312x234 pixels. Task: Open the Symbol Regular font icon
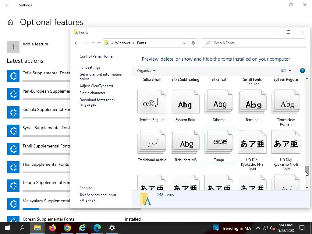coord(152,102)
